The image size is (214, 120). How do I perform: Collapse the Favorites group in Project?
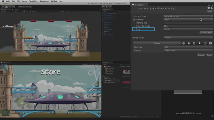pos(103,66)
